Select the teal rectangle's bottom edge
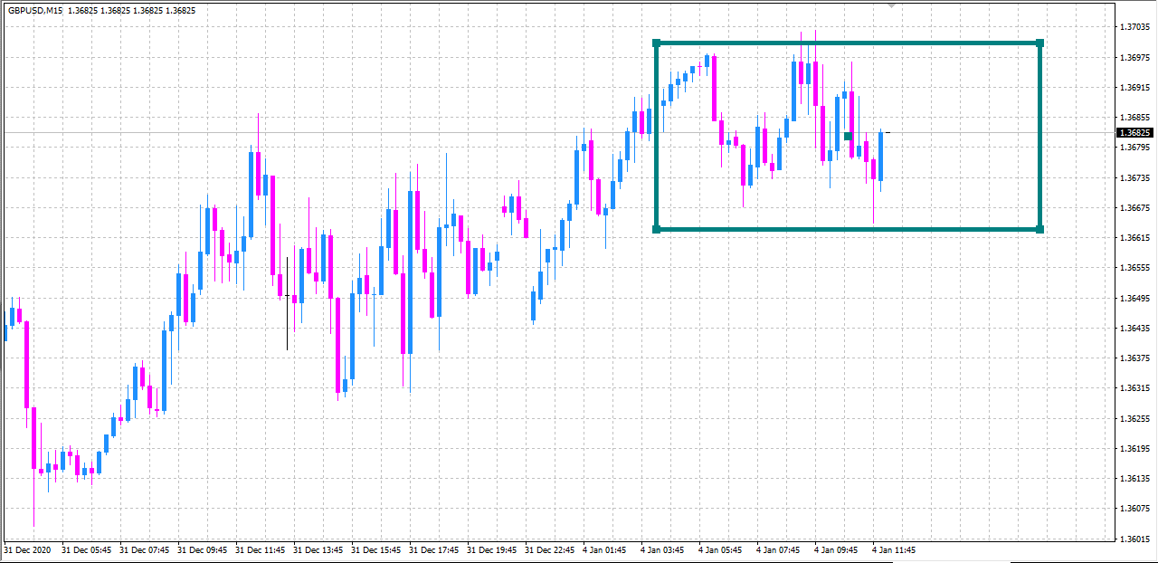 click(x=849, y=229)
